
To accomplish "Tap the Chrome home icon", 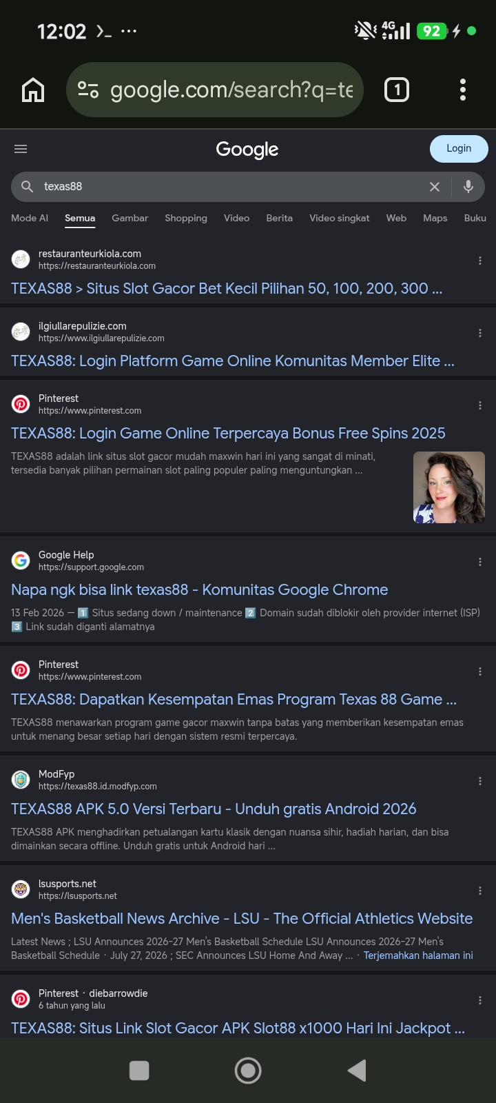I will tap(33, 90).
